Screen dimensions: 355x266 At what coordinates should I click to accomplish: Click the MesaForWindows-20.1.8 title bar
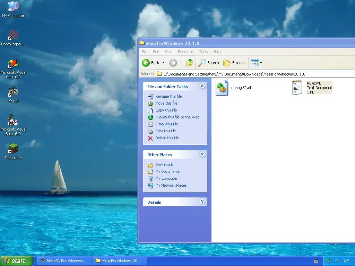click(246, 43)
